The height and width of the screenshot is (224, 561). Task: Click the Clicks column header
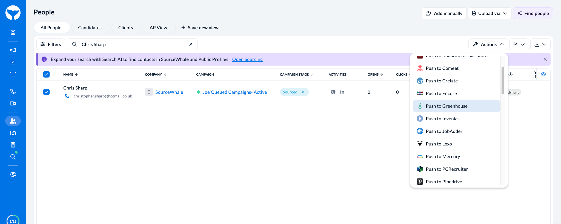tap(402, 74)
